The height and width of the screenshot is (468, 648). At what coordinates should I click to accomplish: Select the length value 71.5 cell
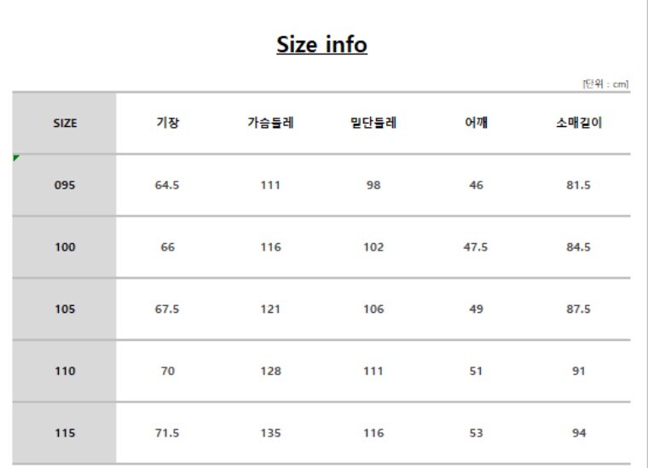(167, 433)
